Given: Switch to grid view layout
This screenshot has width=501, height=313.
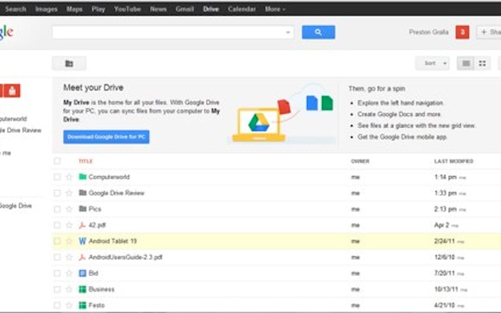Looking at the screenshot, I should click(x=482, y=63).
